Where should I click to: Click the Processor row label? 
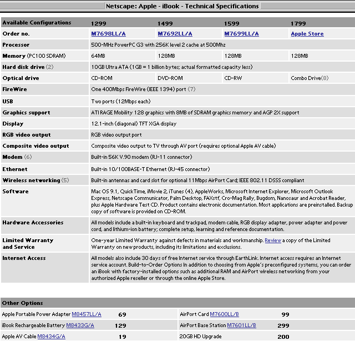(x=16, y=45)
